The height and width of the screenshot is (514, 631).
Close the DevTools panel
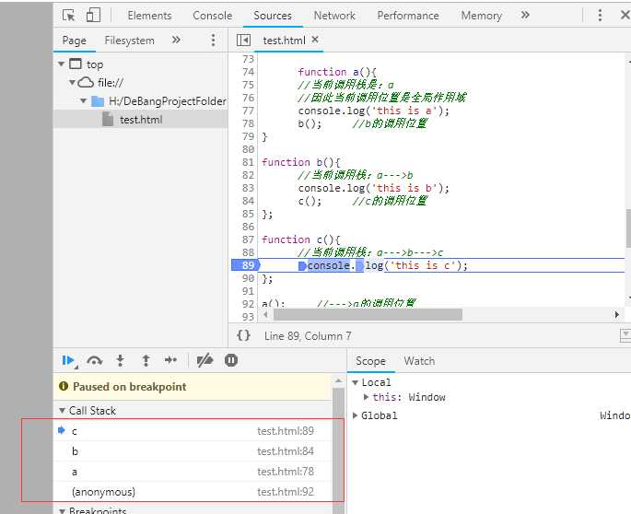point(625,16)
